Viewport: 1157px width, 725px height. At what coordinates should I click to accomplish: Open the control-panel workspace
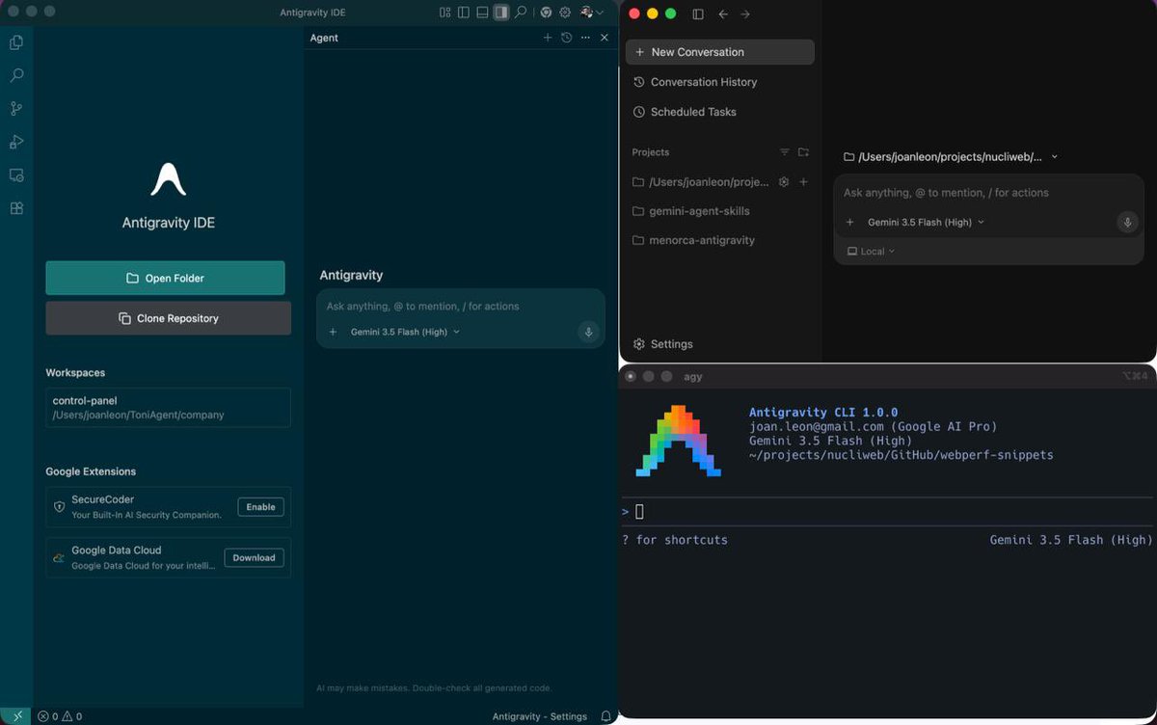click(168, 408)
